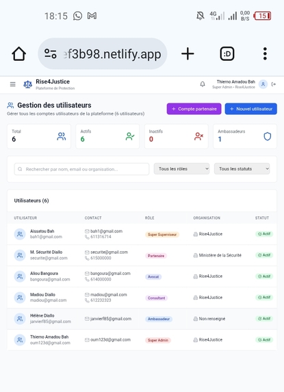Click avatar icon of Hélène Diallo

click(20, 319)
